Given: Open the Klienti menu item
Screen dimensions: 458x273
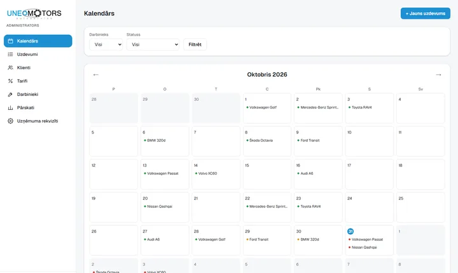Looking at the screenshot, I should 38,68.
